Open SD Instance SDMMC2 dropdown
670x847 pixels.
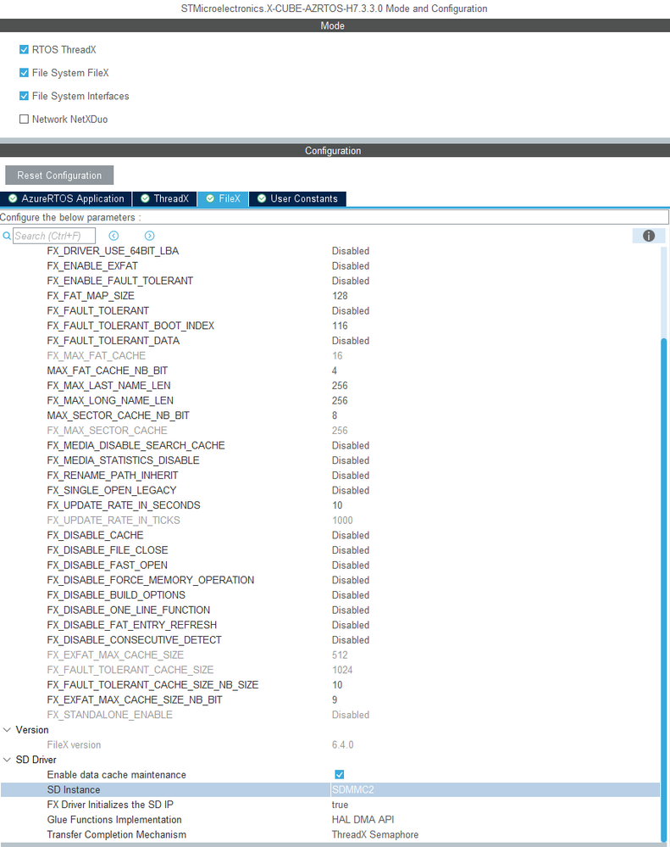[495, 789]
